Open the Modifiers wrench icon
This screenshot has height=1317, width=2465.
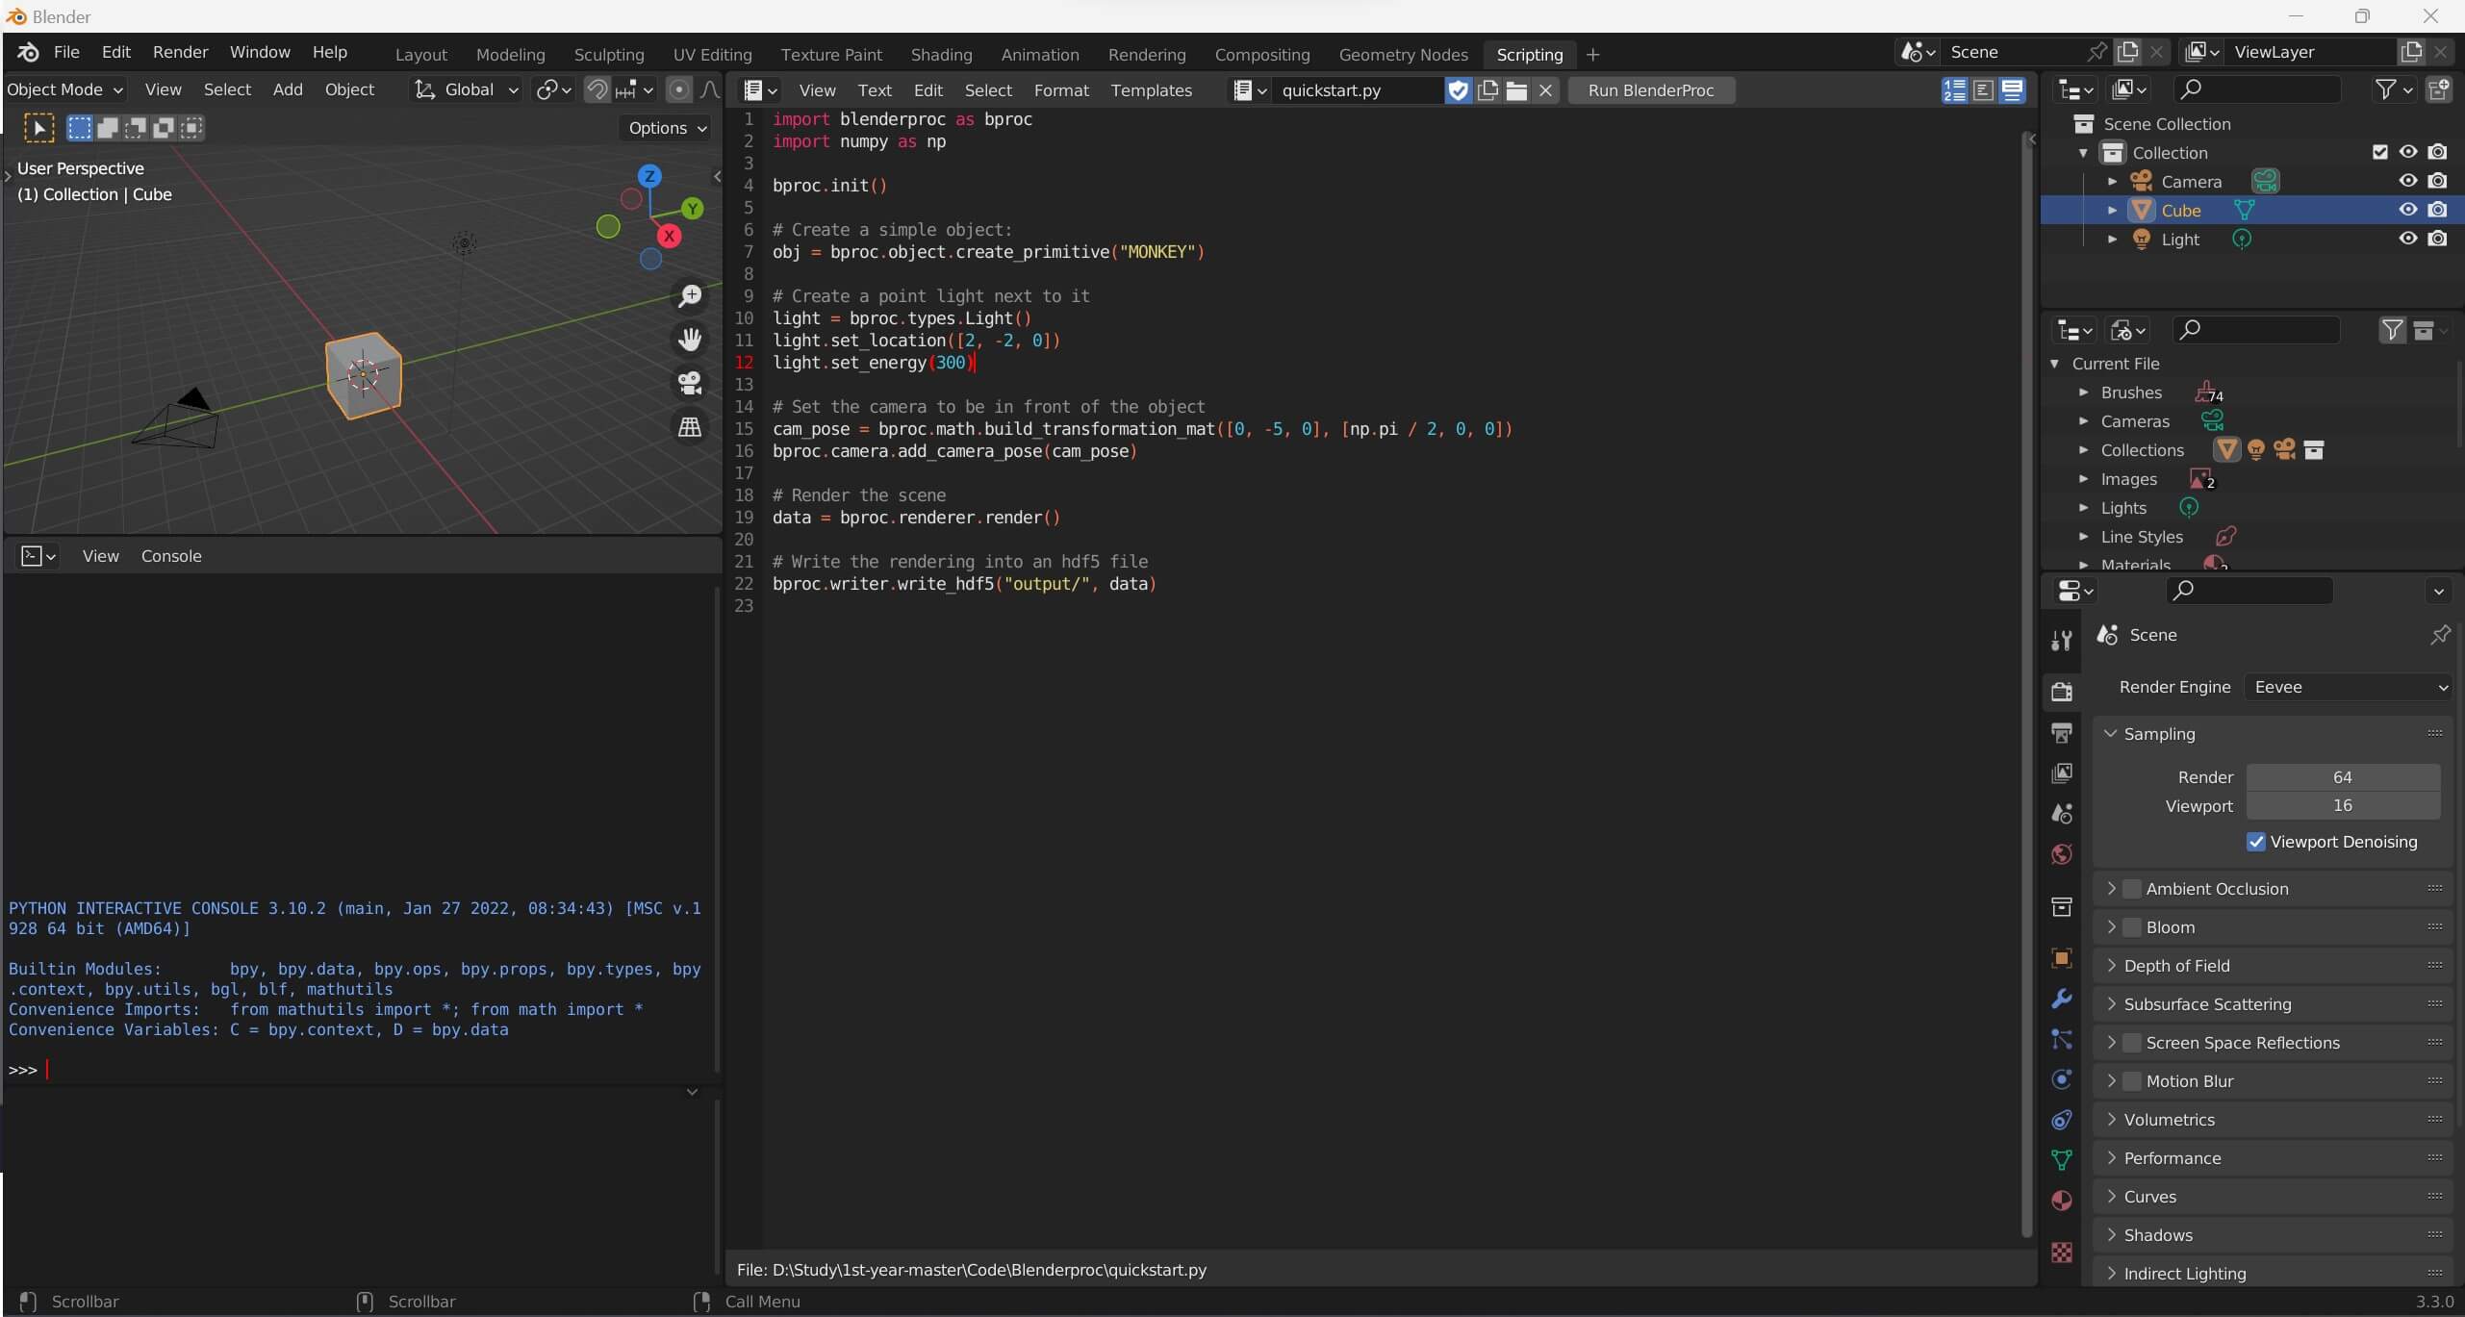(2061, 999)
